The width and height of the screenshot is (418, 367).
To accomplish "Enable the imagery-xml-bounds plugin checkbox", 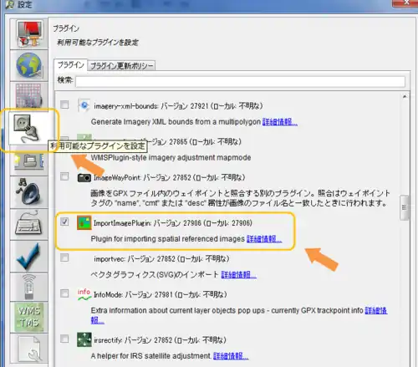I will (64, 104).
